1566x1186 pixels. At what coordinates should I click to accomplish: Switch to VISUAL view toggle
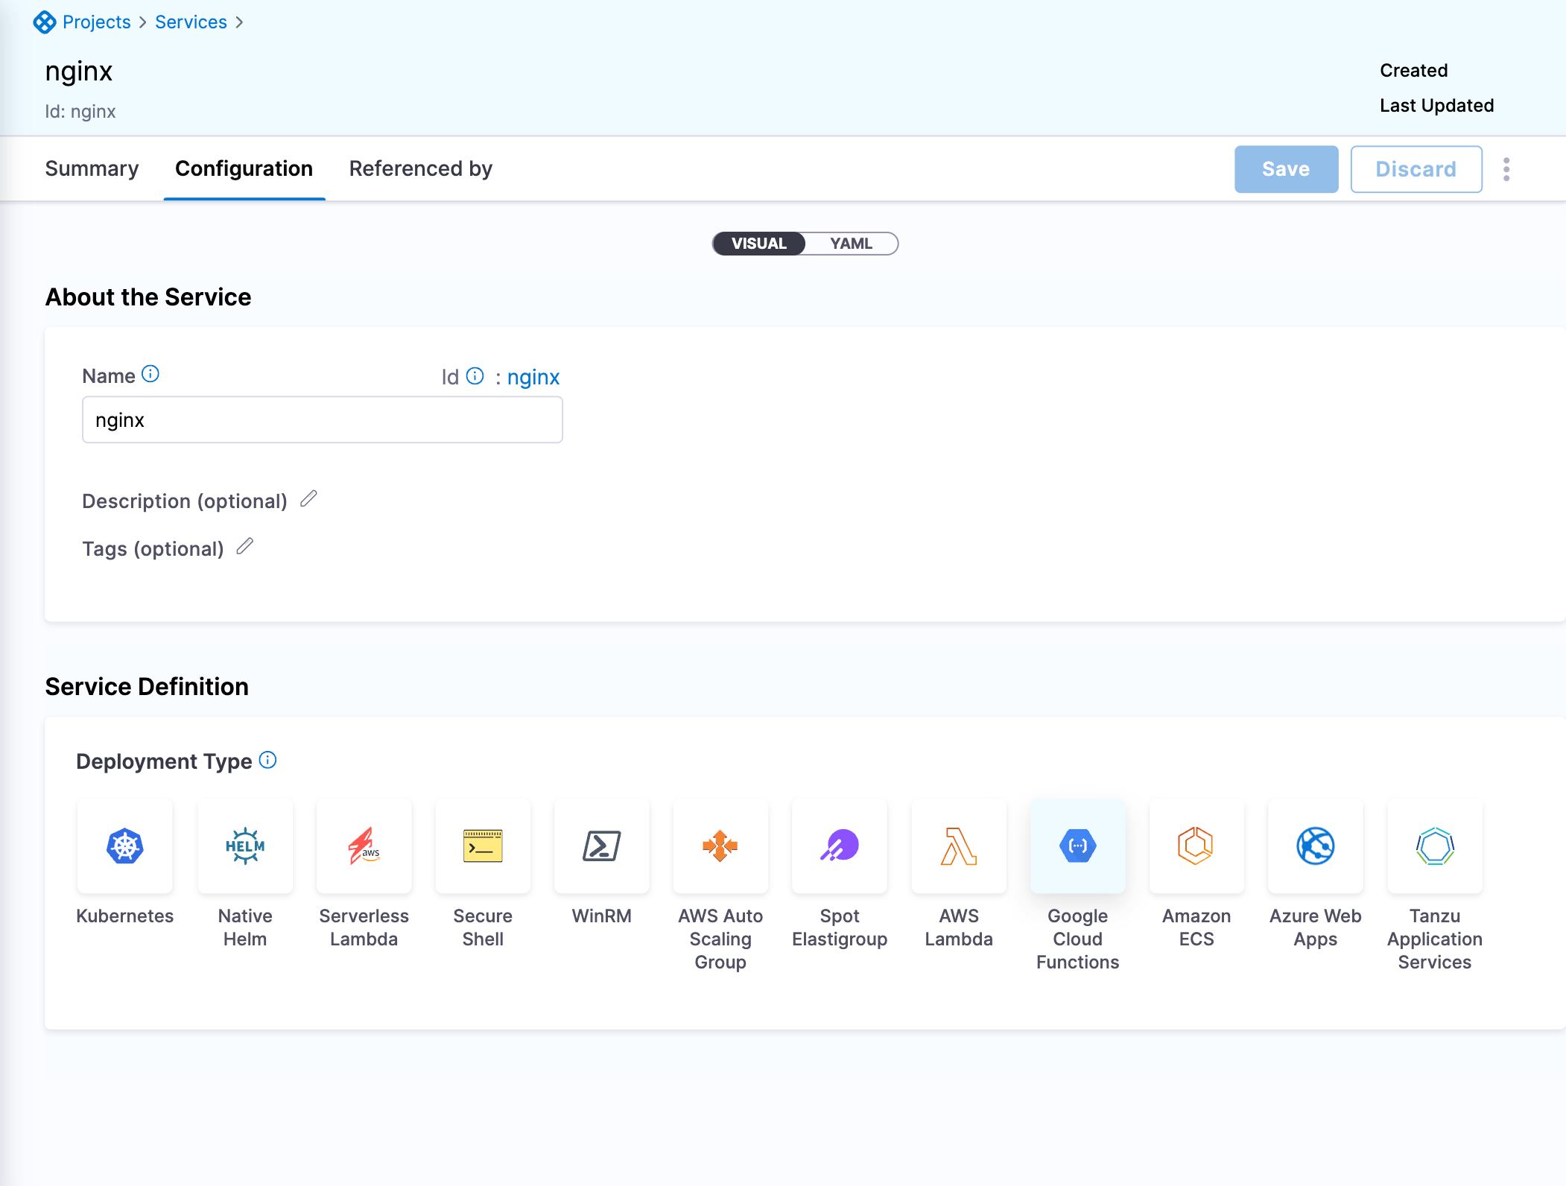pos(758,244)
